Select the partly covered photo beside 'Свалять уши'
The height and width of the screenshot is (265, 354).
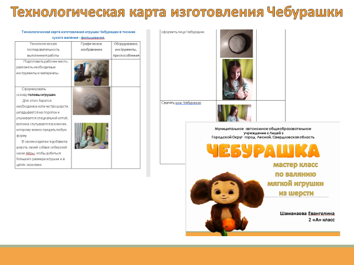(234, 113)
